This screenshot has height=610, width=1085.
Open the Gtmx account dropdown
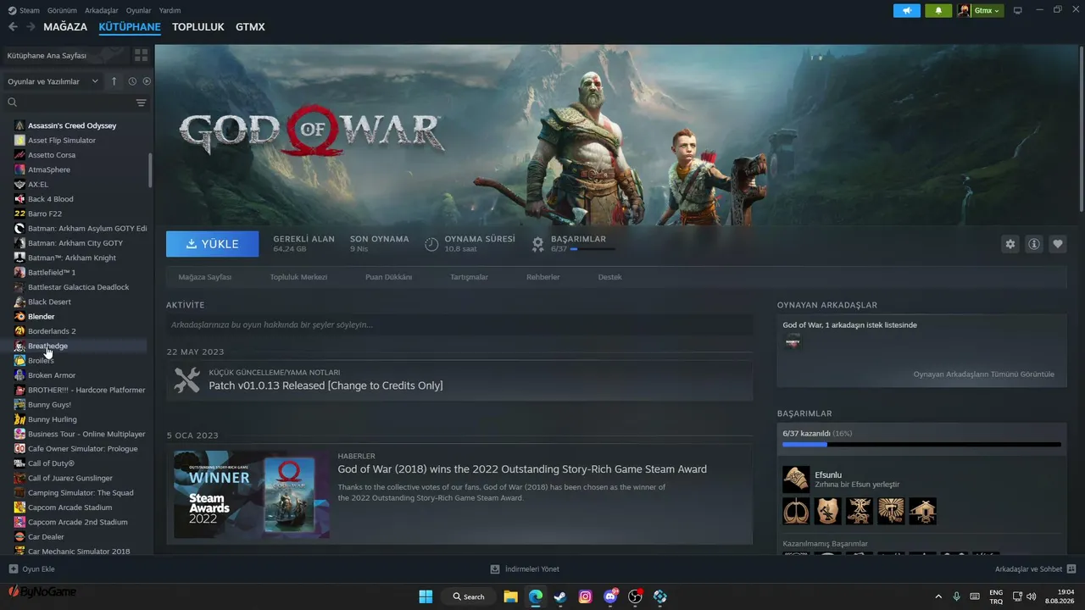(979, 10)
